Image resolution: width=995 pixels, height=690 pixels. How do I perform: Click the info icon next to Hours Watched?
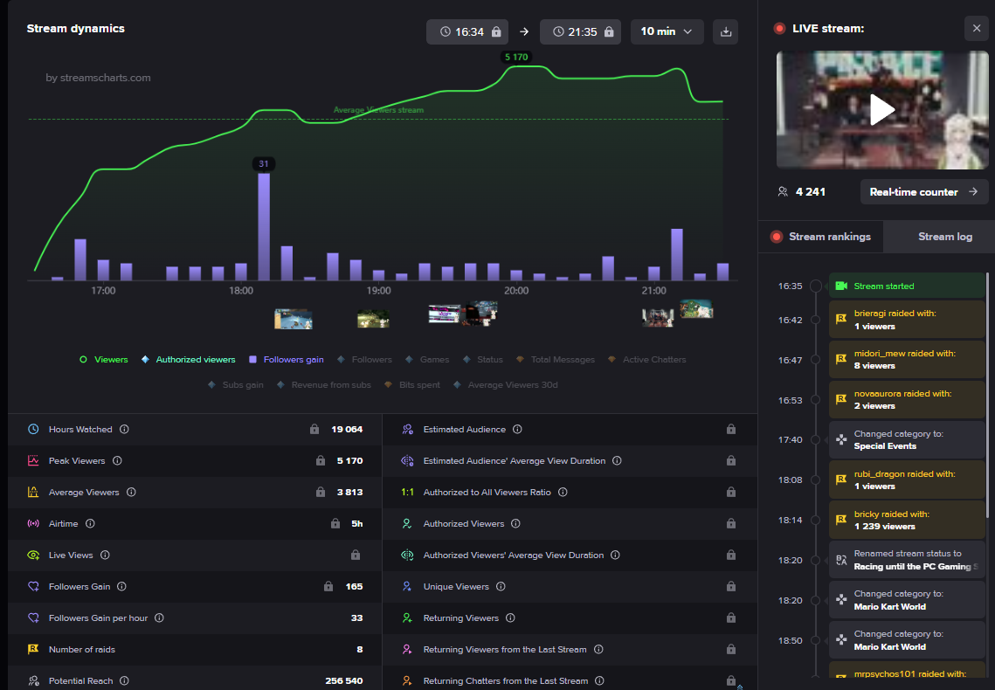(x=124, y=430)
